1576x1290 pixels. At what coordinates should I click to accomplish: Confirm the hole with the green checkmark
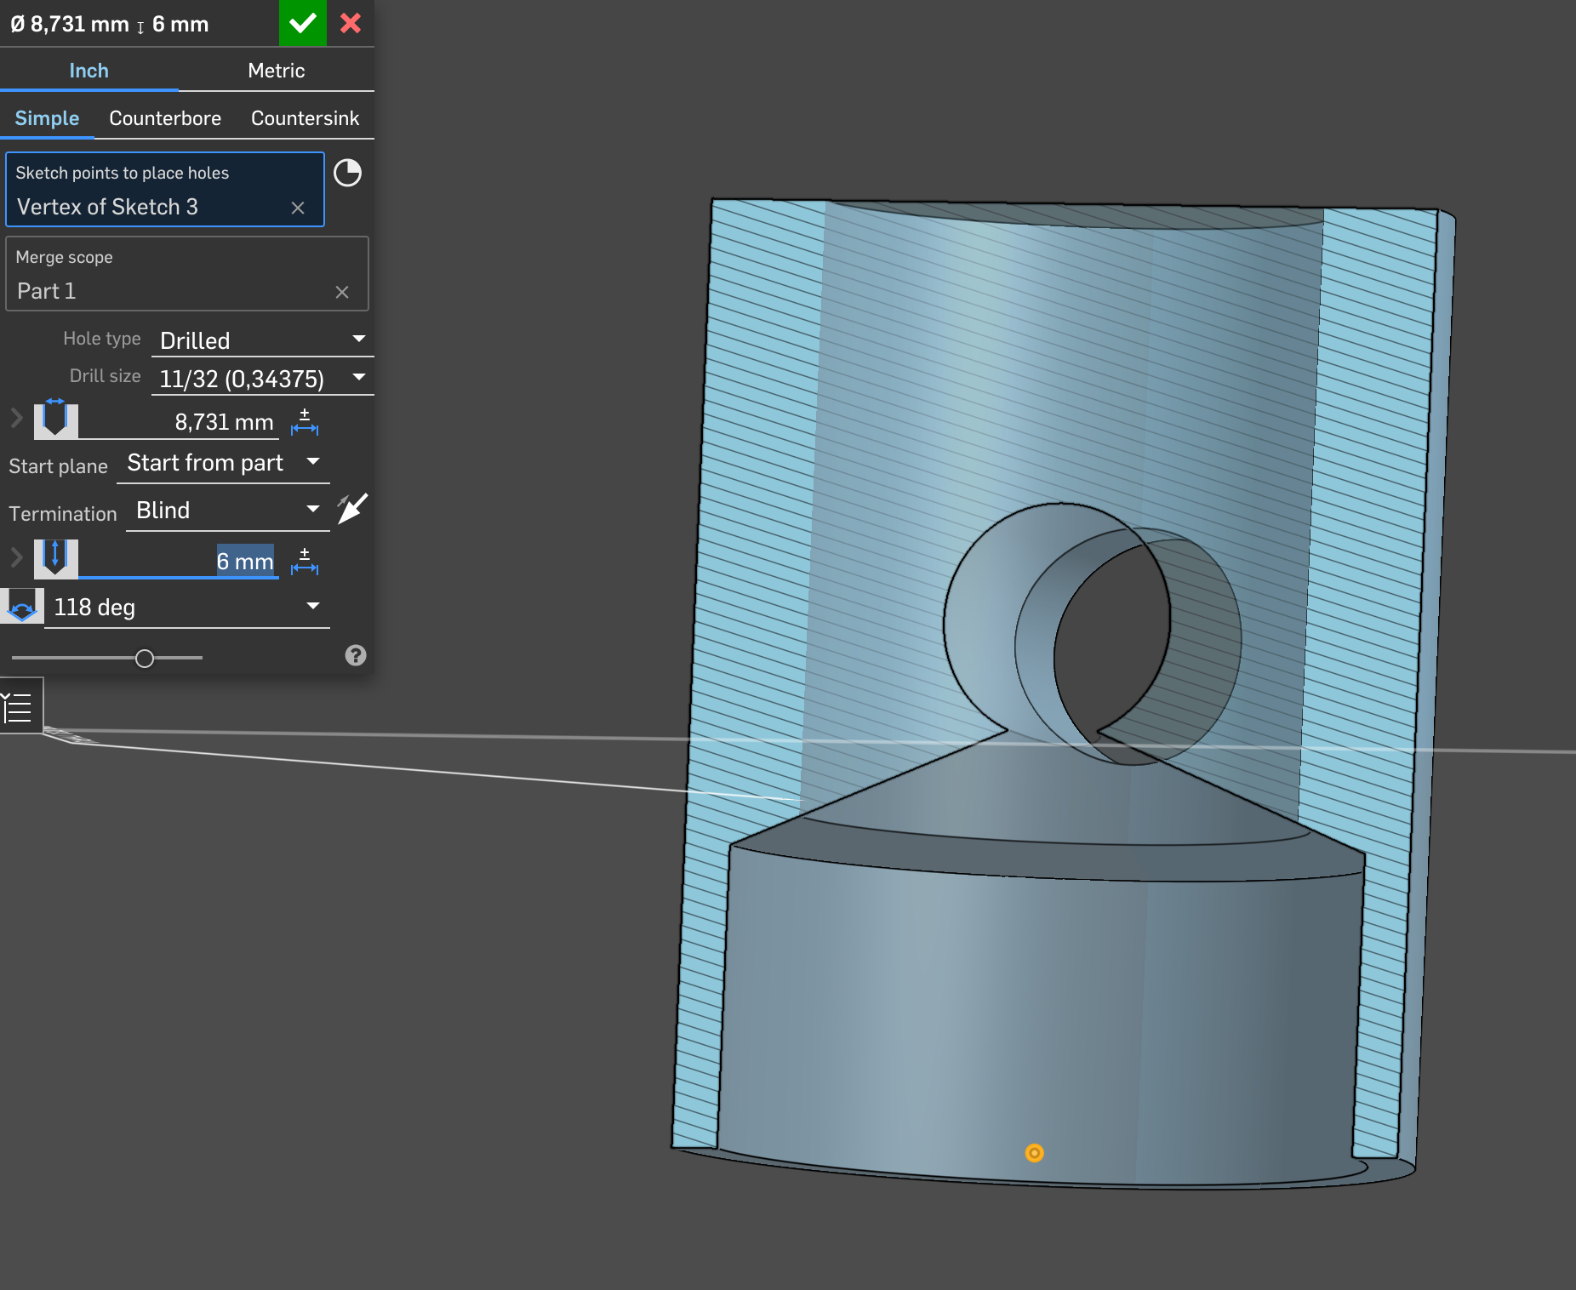click(303, 23)
